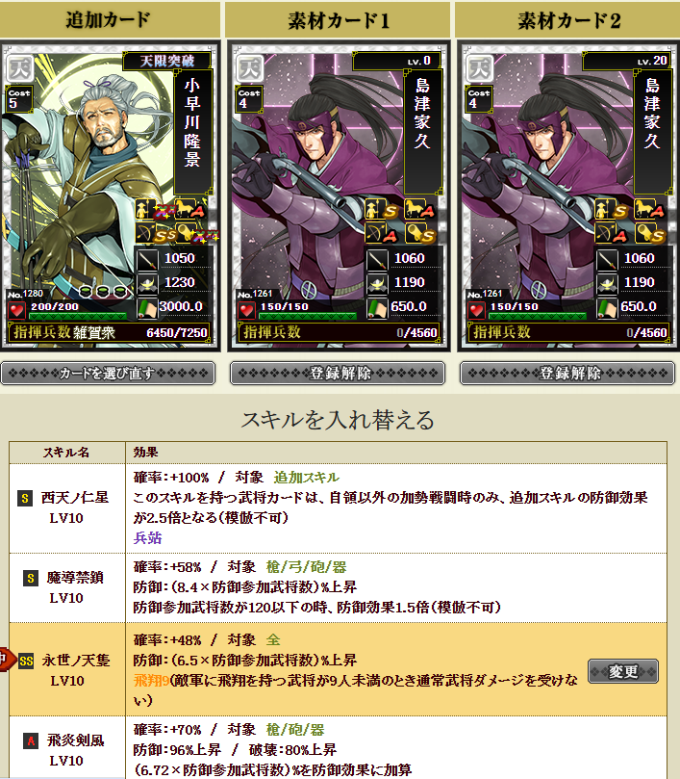Select the Lv.20 島津家久 card
680x779 pixels.
(x=568, y=195)
